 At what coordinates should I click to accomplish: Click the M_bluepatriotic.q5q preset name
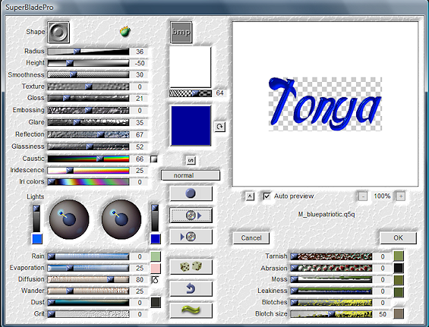(326, 215)
